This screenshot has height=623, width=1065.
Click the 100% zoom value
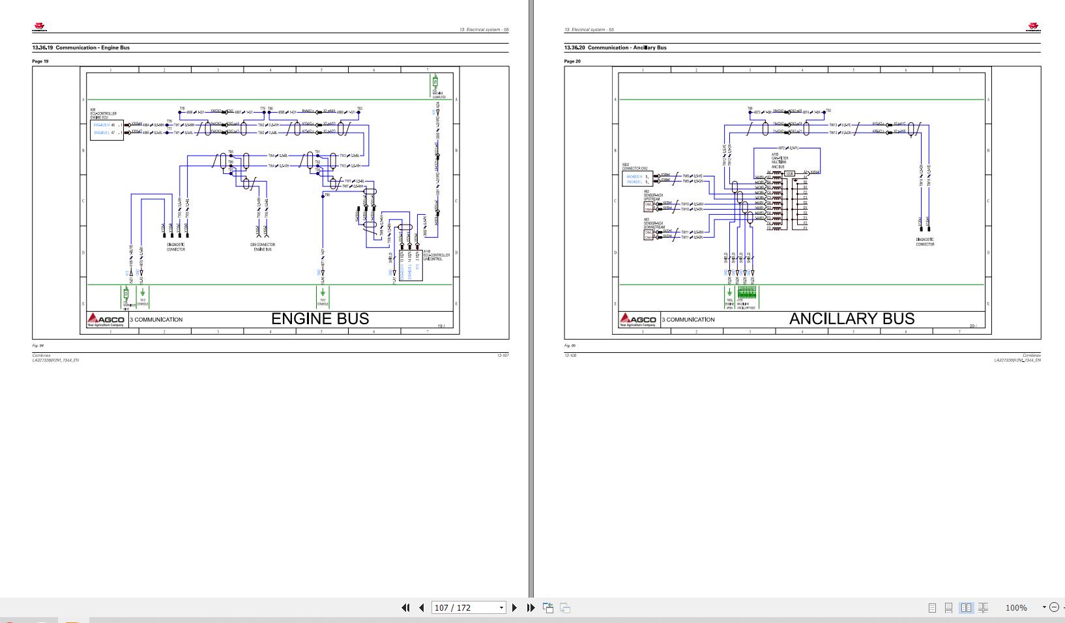coord(1015,607)
